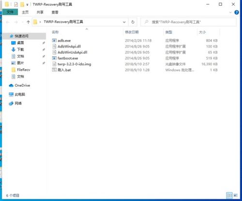Switch to large icons view button
Image resolution: width=242 pixels, height=201 pixels.
(x=236, y=195)
